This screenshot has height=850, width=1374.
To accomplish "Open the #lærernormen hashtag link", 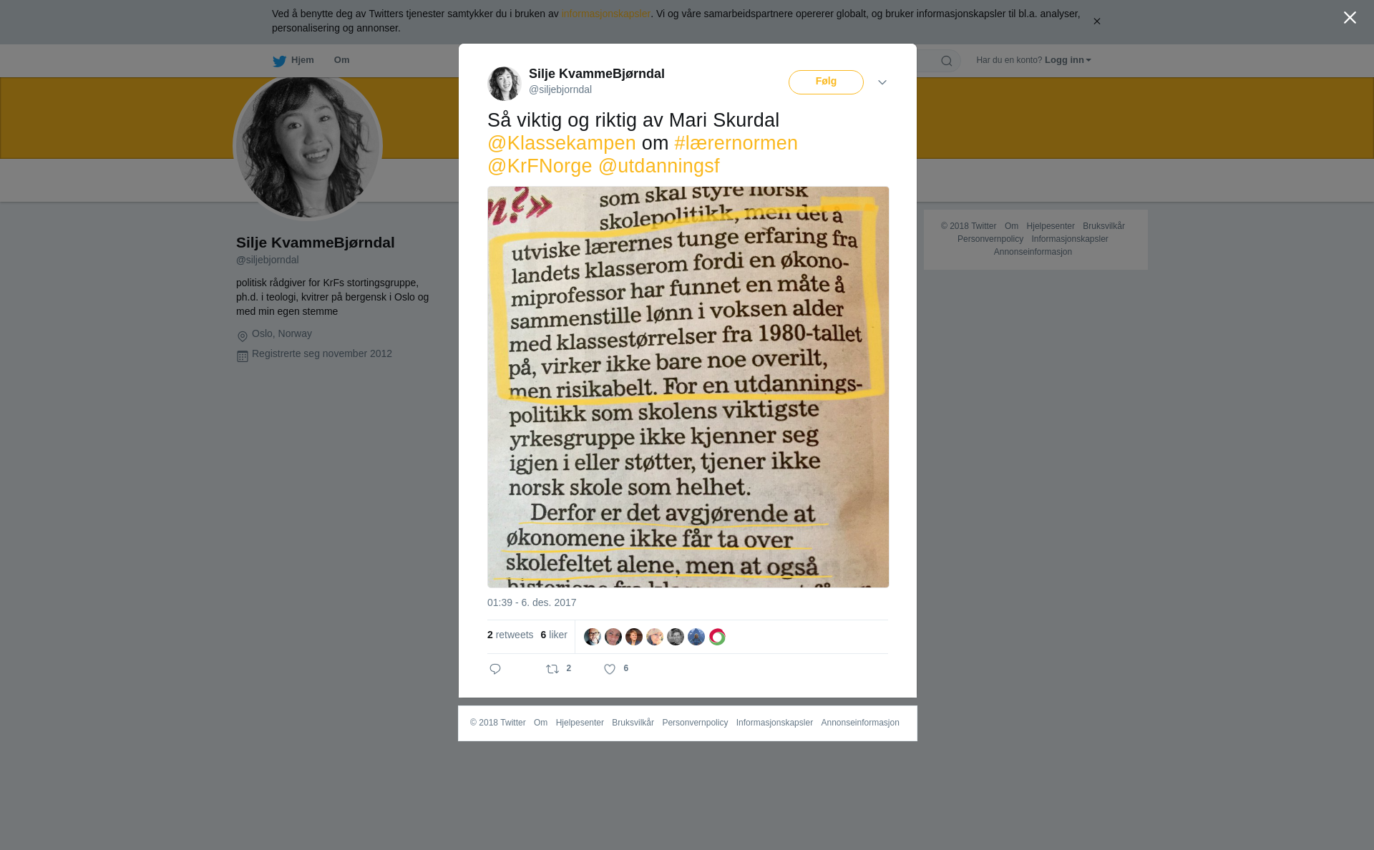I will pos(736,143).
